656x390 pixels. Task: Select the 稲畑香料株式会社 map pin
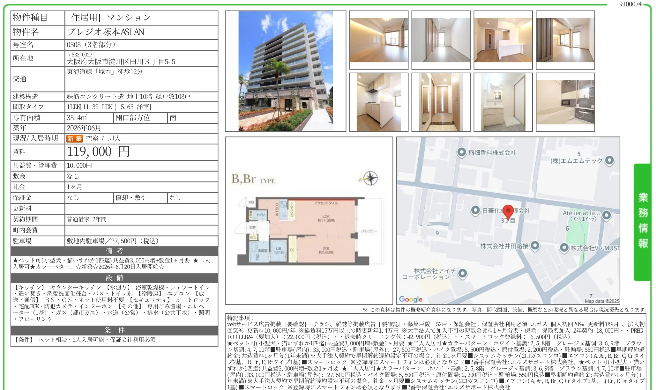coord(461,152)
